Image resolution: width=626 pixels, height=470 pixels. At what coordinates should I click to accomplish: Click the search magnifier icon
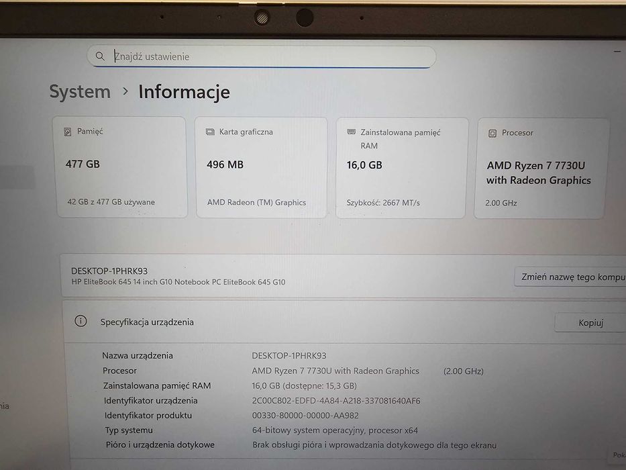(x=100, y=56)
